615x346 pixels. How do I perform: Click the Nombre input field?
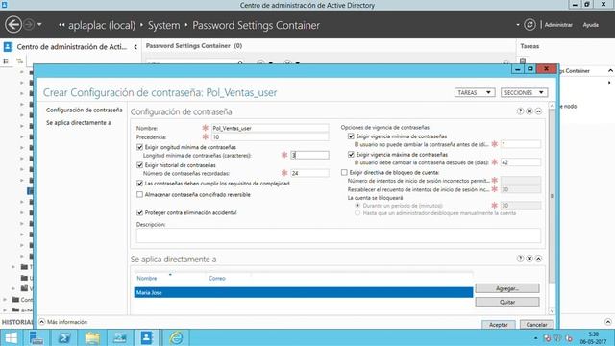tap(270, 128)
